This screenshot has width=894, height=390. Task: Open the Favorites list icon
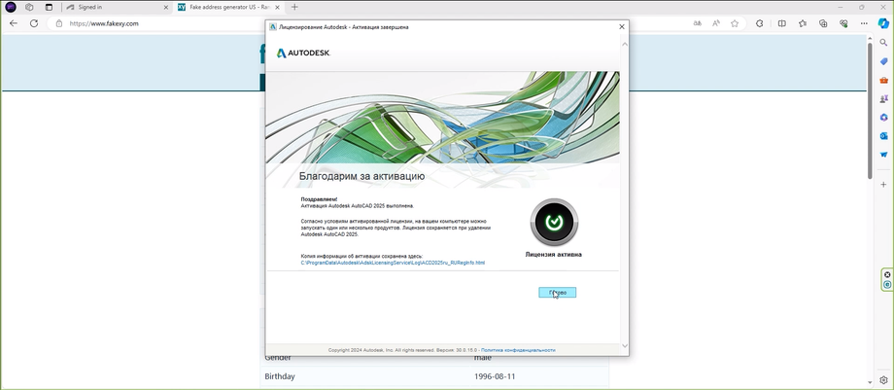(x=803, y=23)
